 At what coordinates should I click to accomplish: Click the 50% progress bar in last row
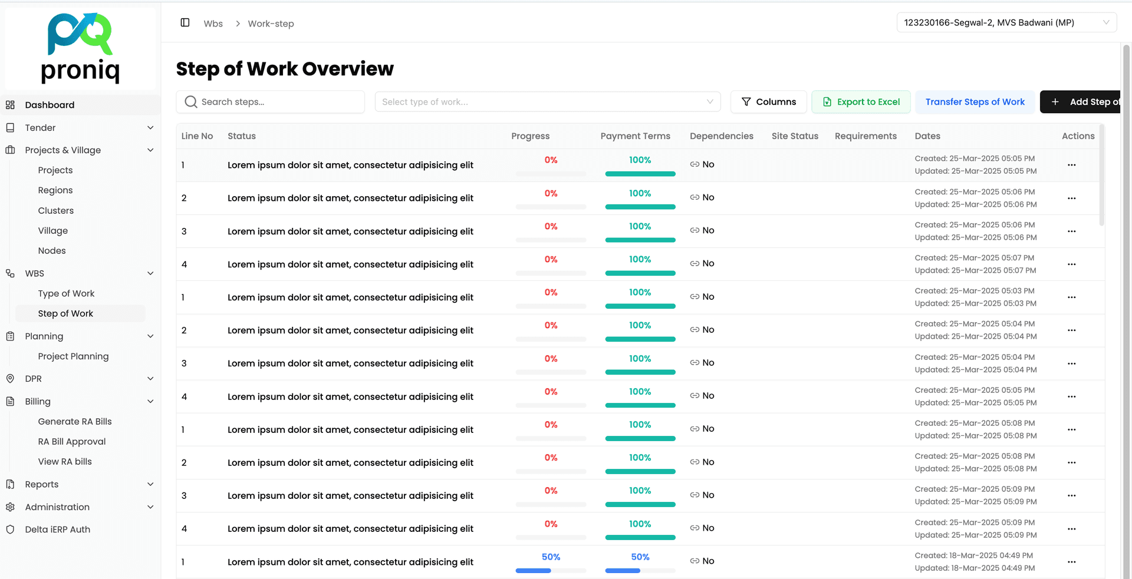[x=550, y=570]
